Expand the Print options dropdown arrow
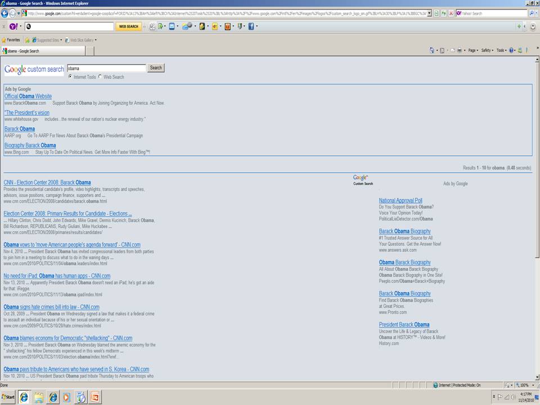The width and height of the screenshot is (540, 405). click(465, 51)
